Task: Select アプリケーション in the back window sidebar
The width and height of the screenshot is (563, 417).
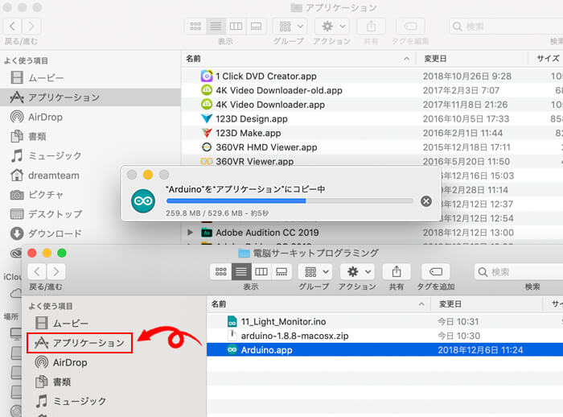Action: 90,97
